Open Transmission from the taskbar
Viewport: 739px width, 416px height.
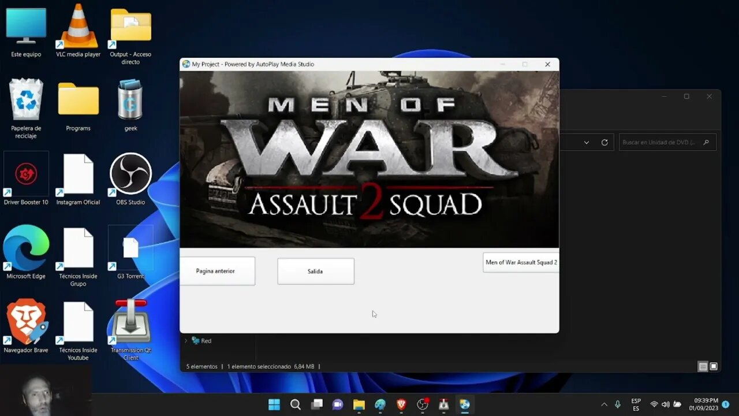(443, 404)
